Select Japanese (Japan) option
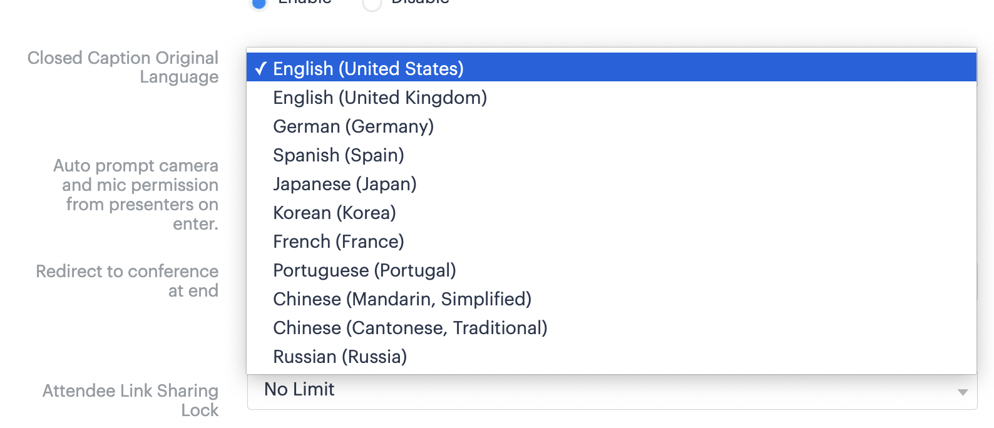This screenshot has width=994, height=428. (x=345, y=184)
